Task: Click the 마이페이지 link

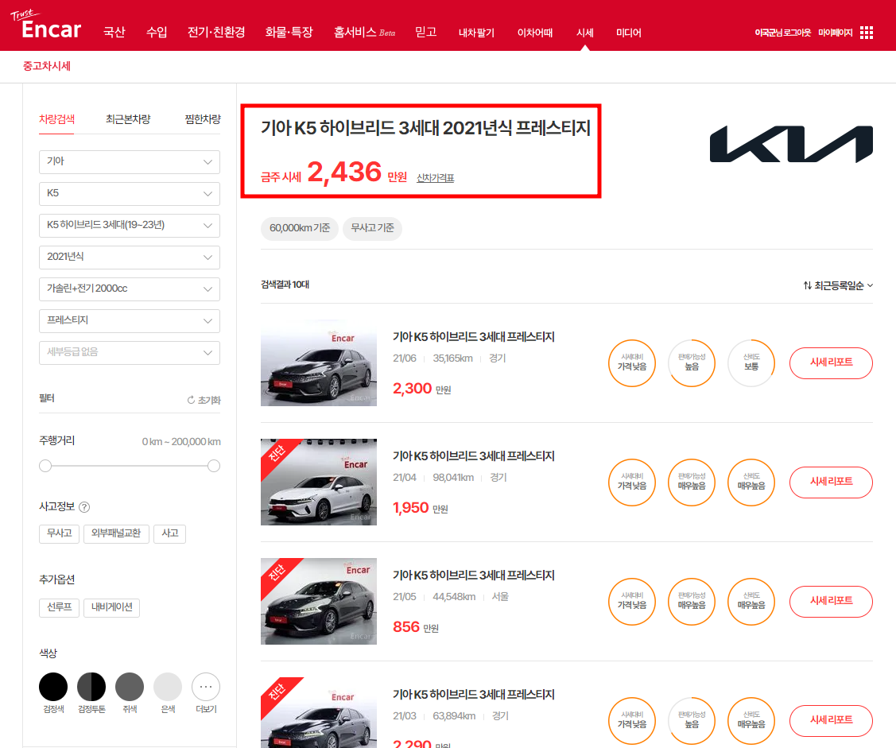Action: [835, 33]
